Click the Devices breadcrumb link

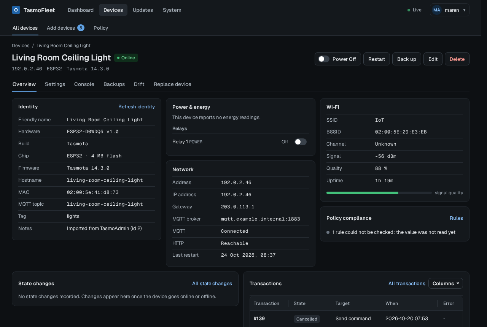click(21, 45)
